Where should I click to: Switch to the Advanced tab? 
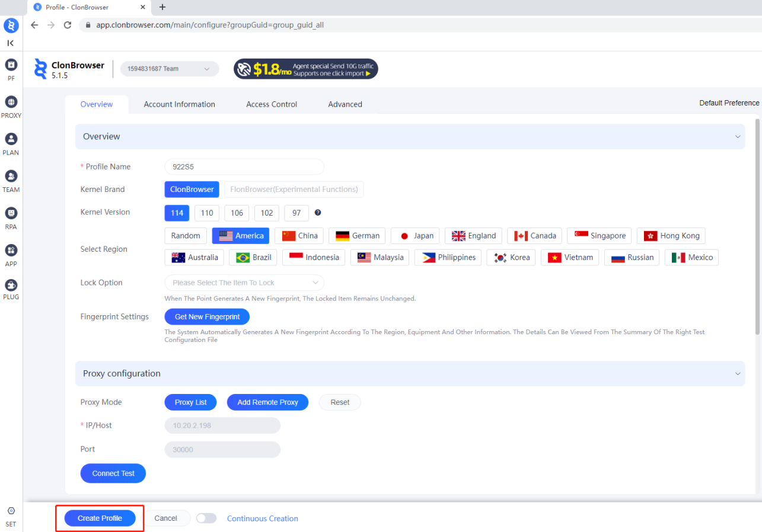coord(345,104)
